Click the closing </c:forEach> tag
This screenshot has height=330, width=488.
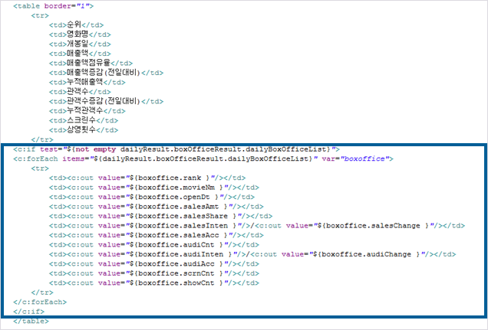40,302
